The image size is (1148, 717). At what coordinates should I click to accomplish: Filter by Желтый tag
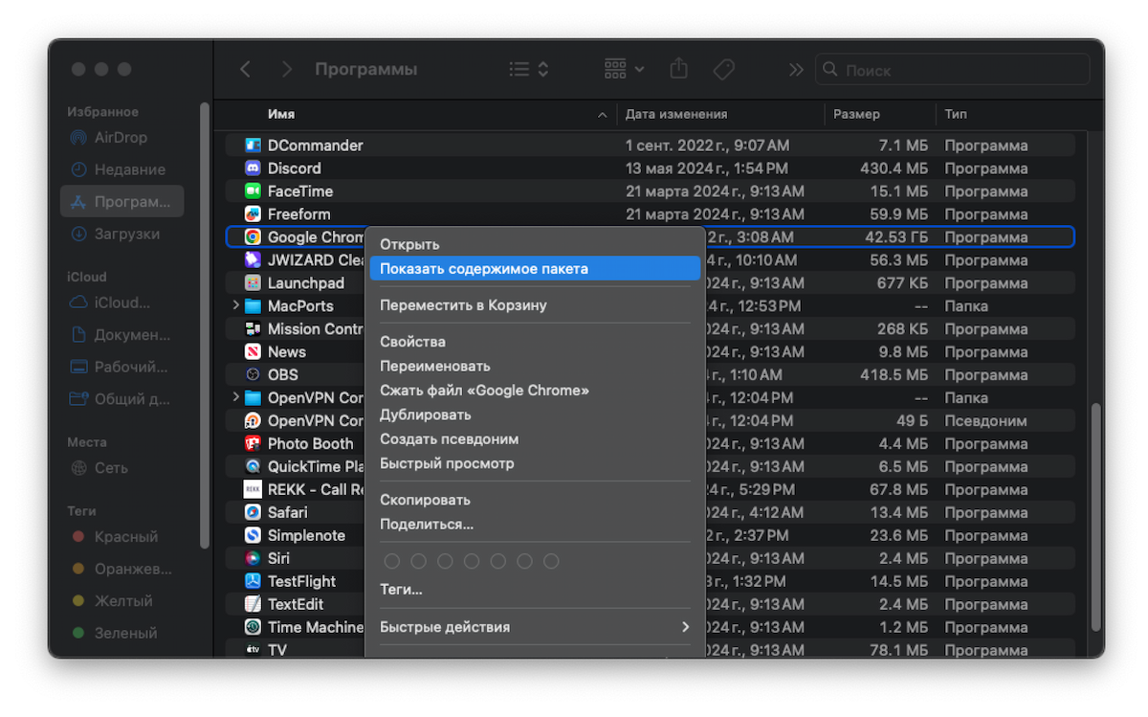(121, 601)
